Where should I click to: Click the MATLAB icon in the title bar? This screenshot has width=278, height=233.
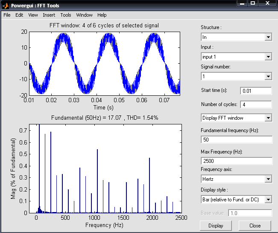click(6, 6)
